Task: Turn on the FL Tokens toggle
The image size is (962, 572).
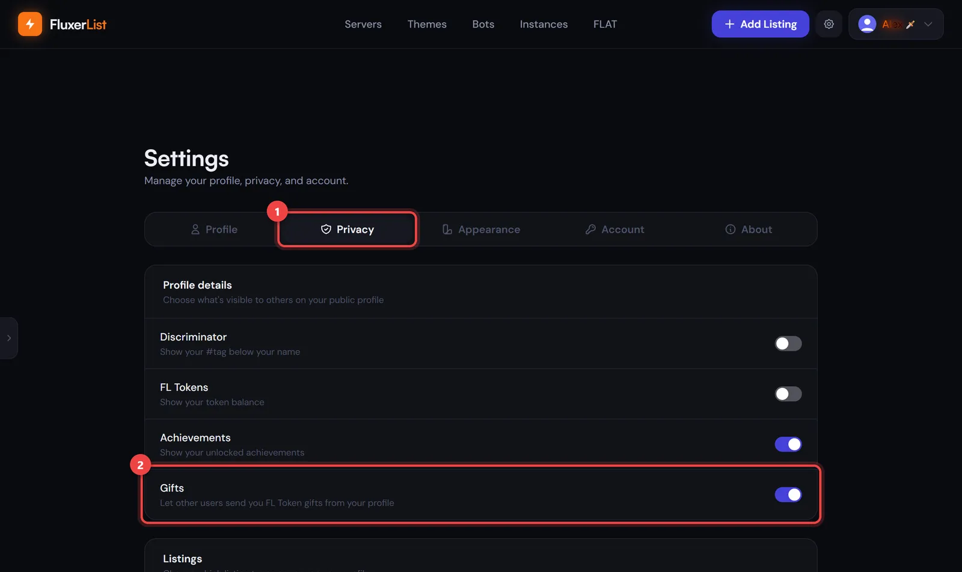Action: pyautogui.click(x=788, y=394)
